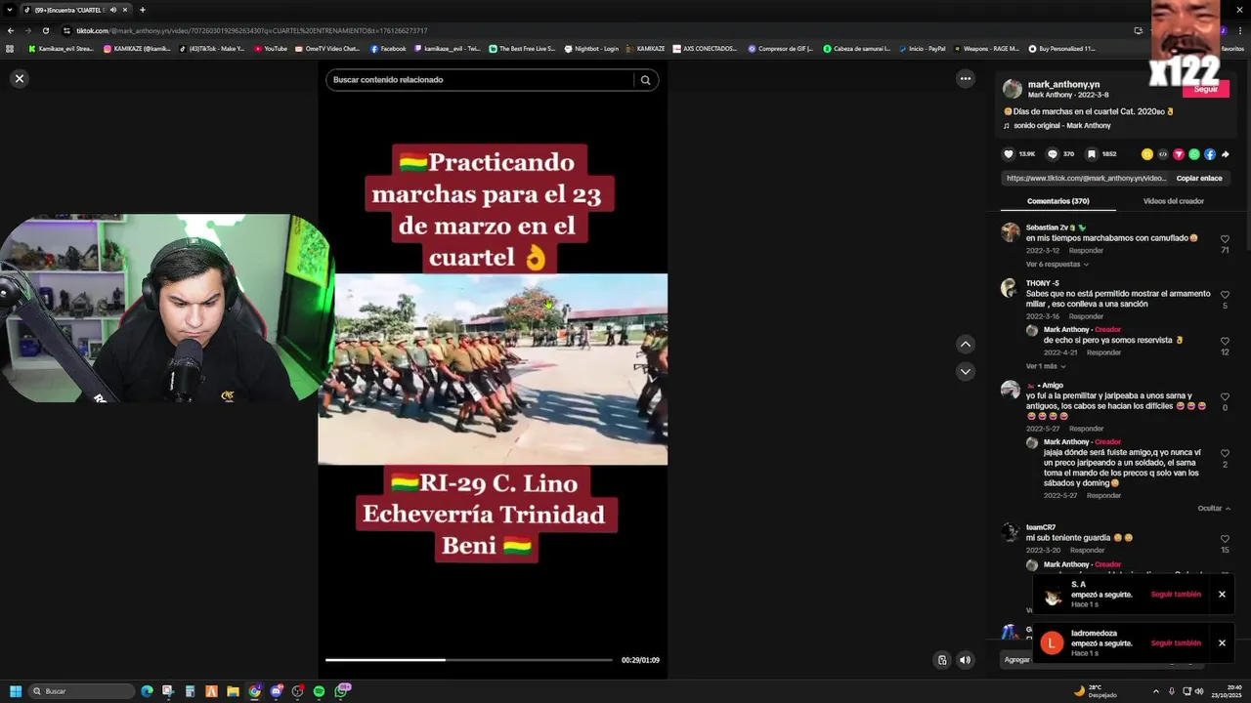Click the embed code icon
Screen dimensions: 1251x703
(1163, 154)
